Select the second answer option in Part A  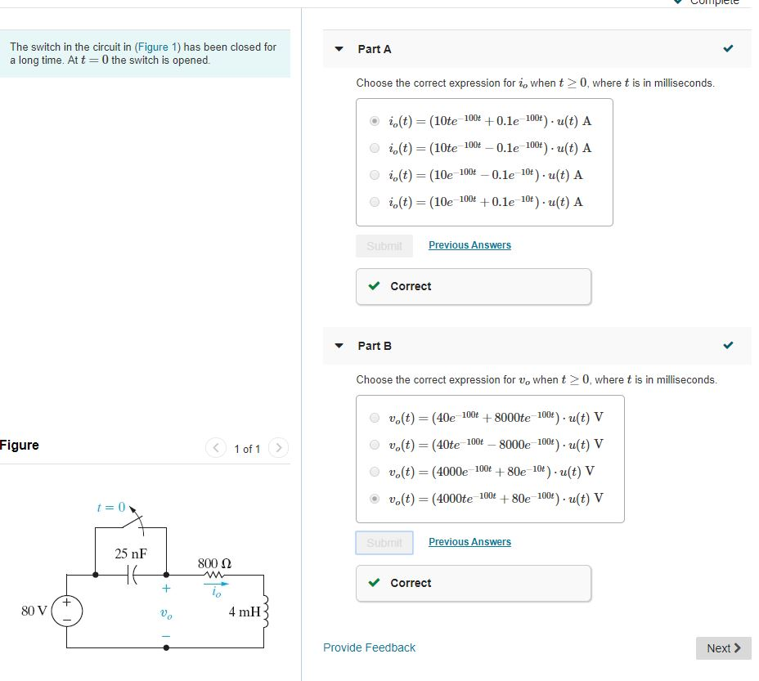click(x=375, y=149)
